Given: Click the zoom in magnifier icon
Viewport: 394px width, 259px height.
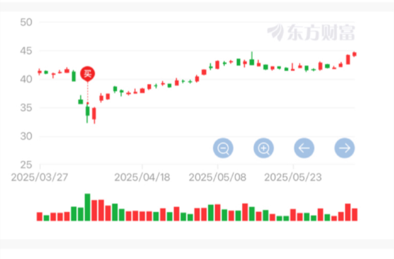Looking at the screenshot, I should click(x=264, y=148).
